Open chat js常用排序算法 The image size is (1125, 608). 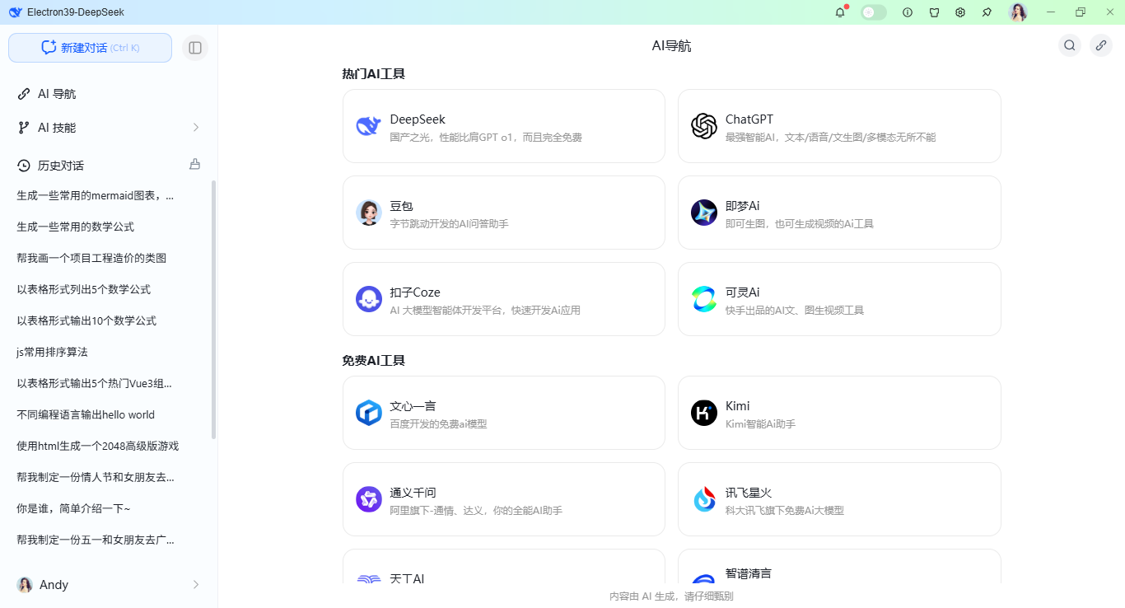(52, 352)
